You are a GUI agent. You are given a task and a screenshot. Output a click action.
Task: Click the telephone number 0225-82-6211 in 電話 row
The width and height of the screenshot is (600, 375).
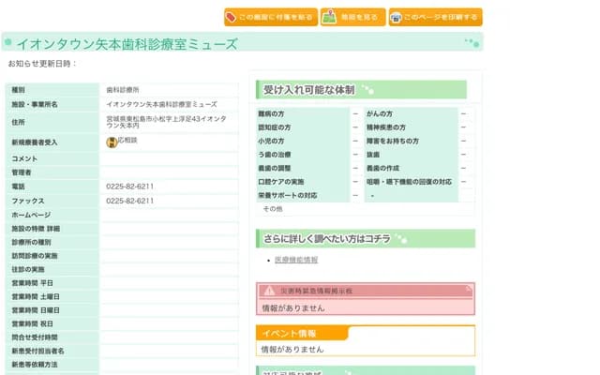[x=130, y=187]
